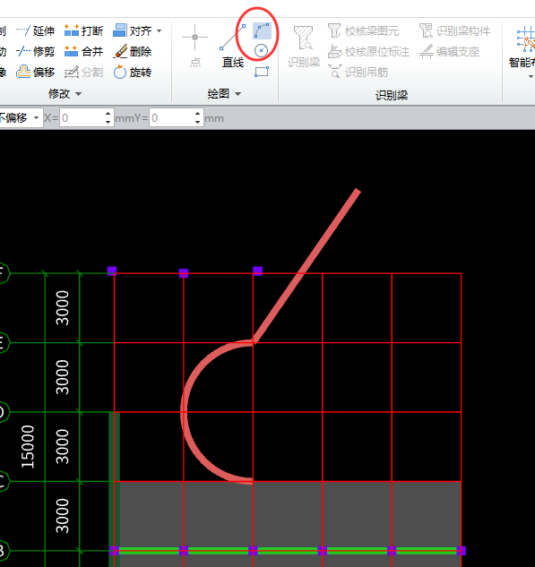535x567 pixels.
Task: Click the green beam along axis B
Action: point(288,551)
